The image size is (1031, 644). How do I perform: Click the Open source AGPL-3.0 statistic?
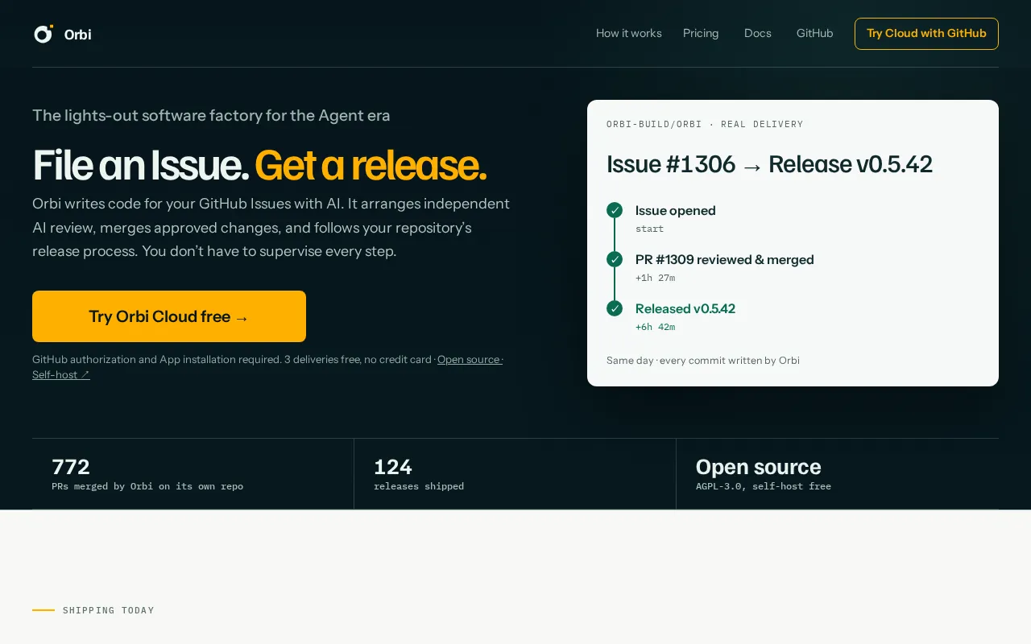(838, 474)
